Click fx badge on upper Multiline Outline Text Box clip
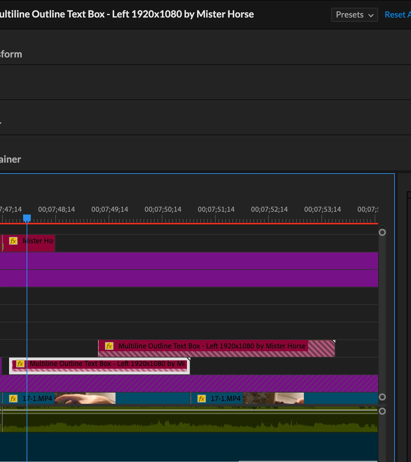 coord(109,346)
